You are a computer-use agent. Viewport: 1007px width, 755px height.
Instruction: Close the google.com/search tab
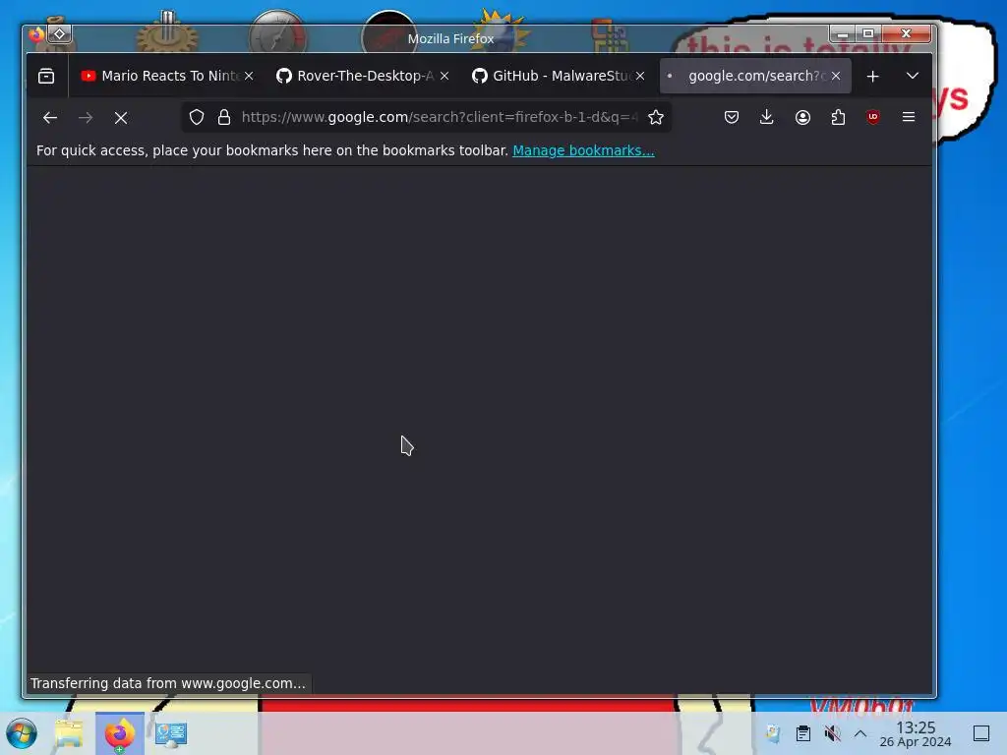click(836, 76)
